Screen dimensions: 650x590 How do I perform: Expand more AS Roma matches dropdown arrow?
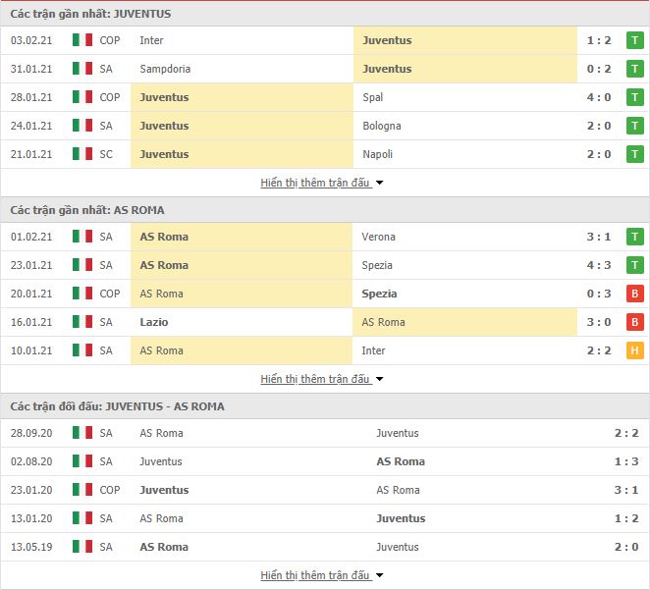(379, 379)
